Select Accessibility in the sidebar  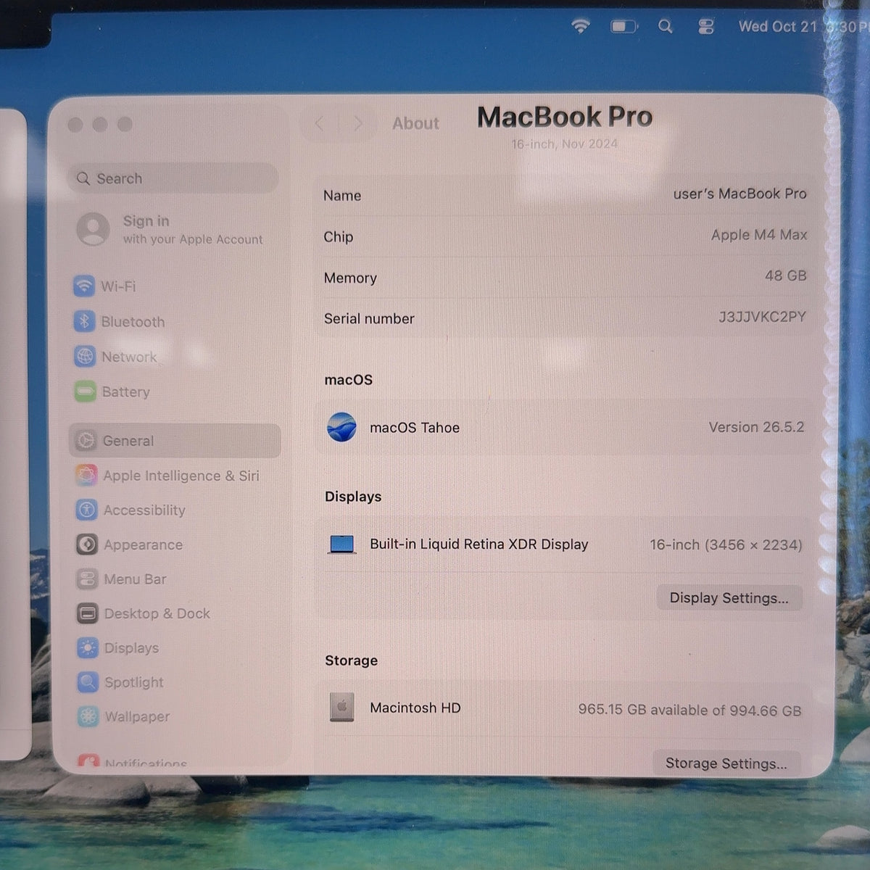(131, 510)
